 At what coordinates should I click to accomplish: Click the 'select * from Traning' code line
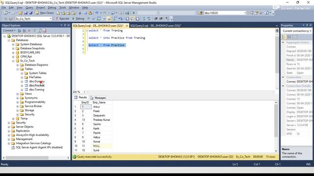[105, 30]
